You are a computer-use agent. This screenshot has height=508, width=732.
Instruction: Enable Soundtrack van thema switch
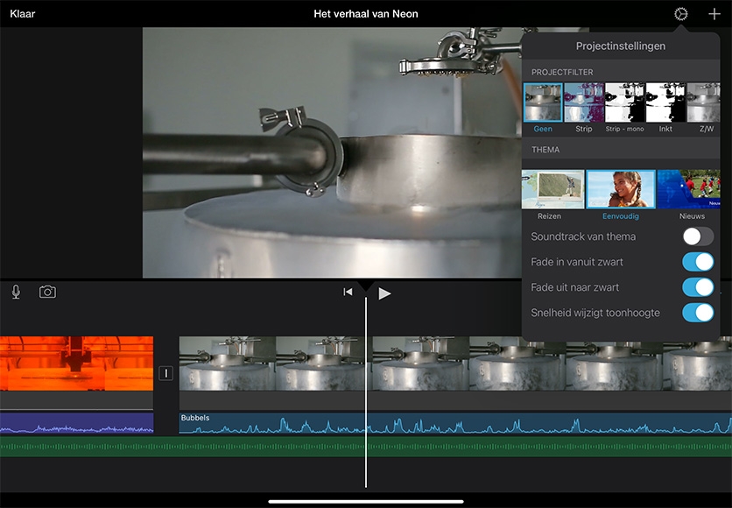point(698,236)
